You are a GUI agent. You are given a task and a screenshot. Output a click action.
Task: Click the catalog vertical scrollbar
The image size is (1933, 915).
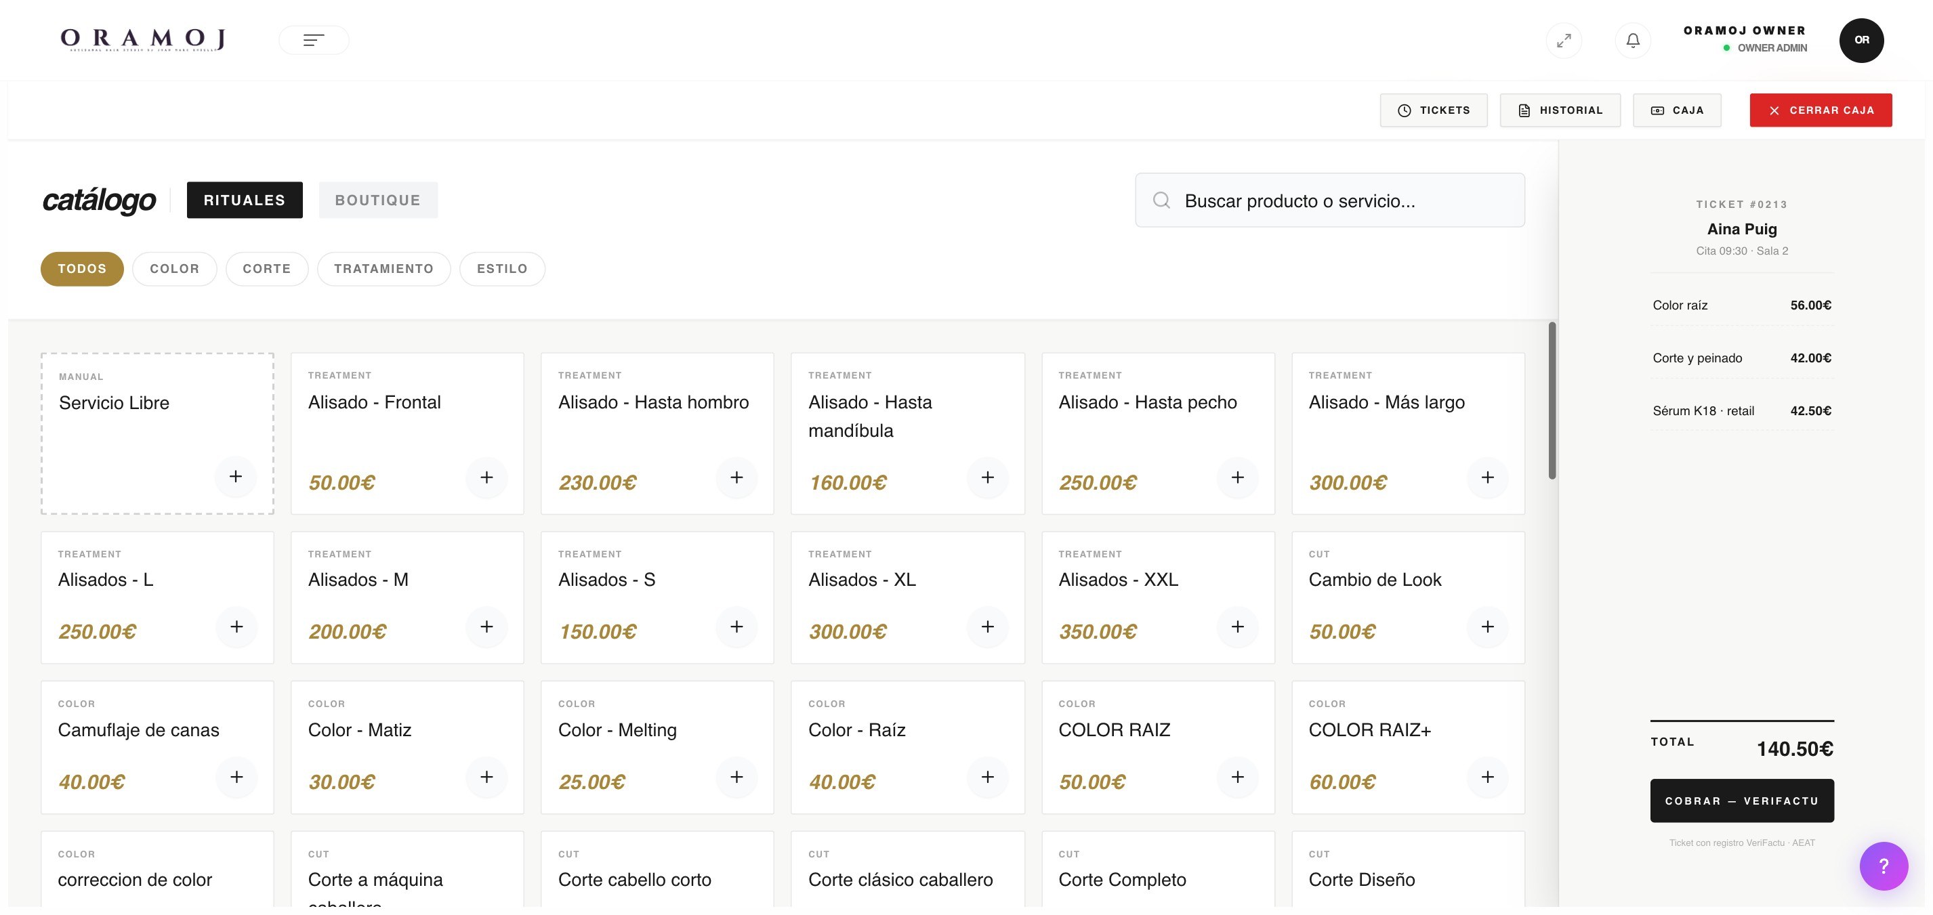click(1552, 401)
